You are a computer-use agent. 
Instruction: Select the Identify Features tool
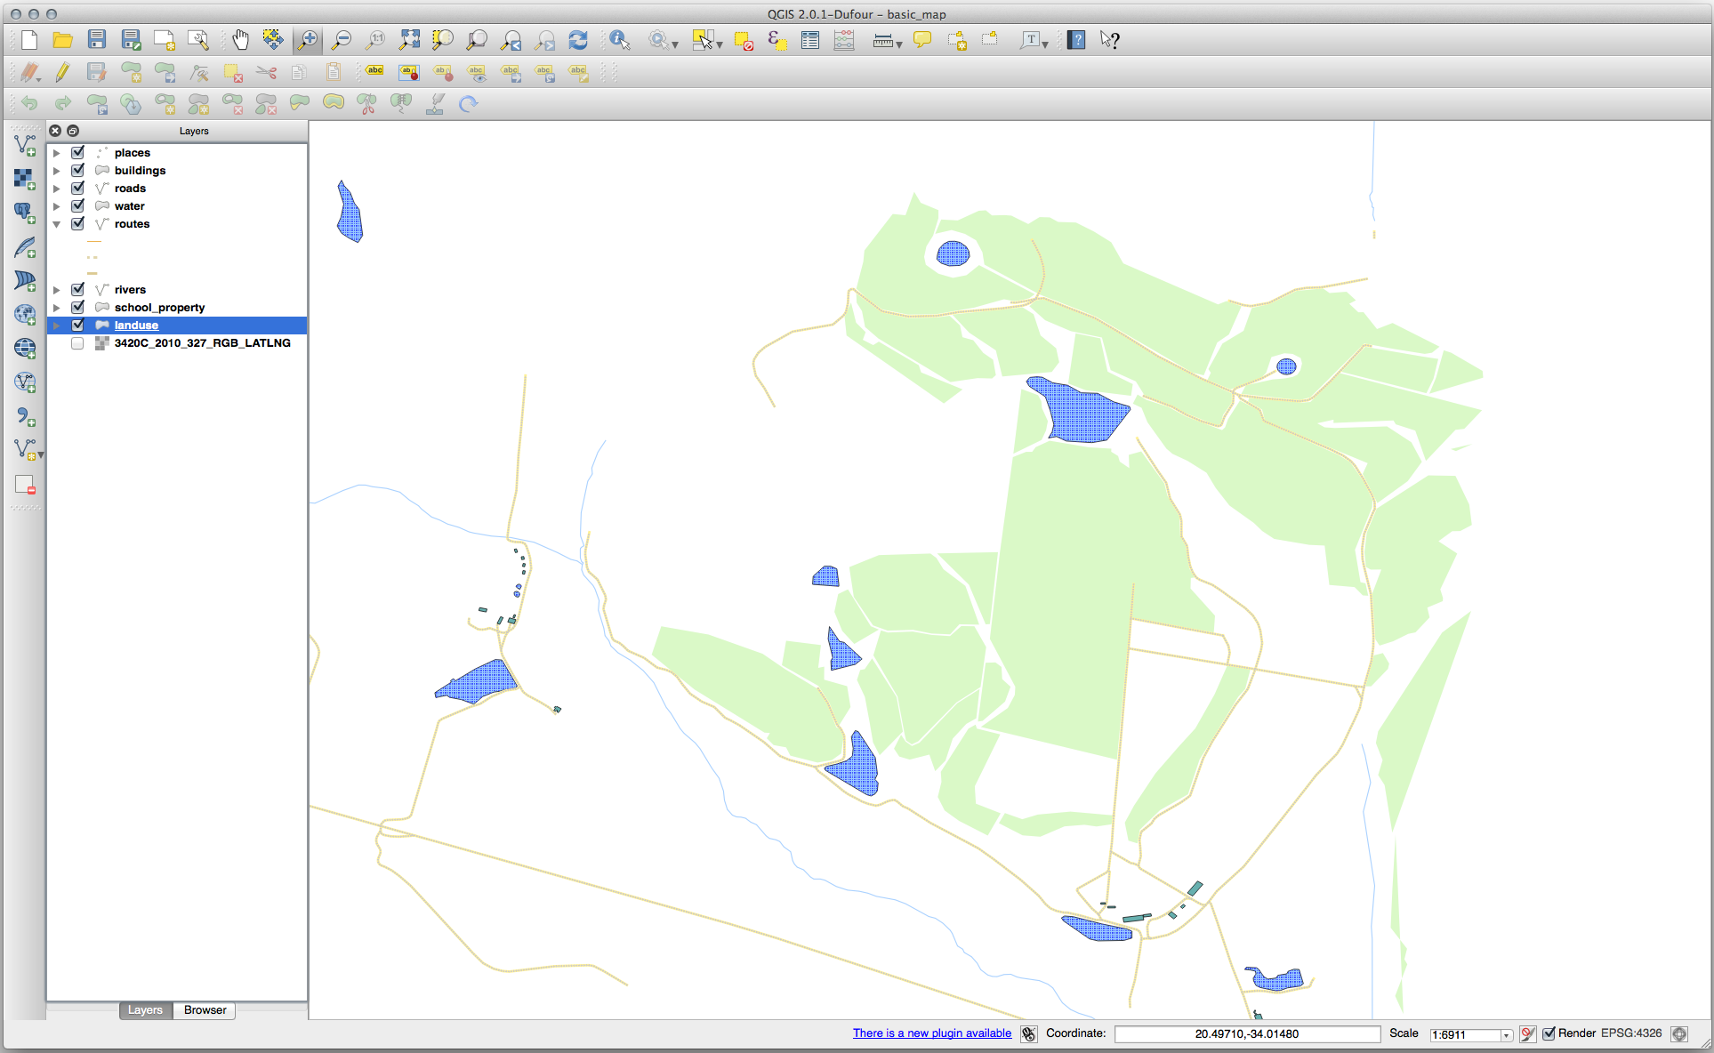[619, 40]
